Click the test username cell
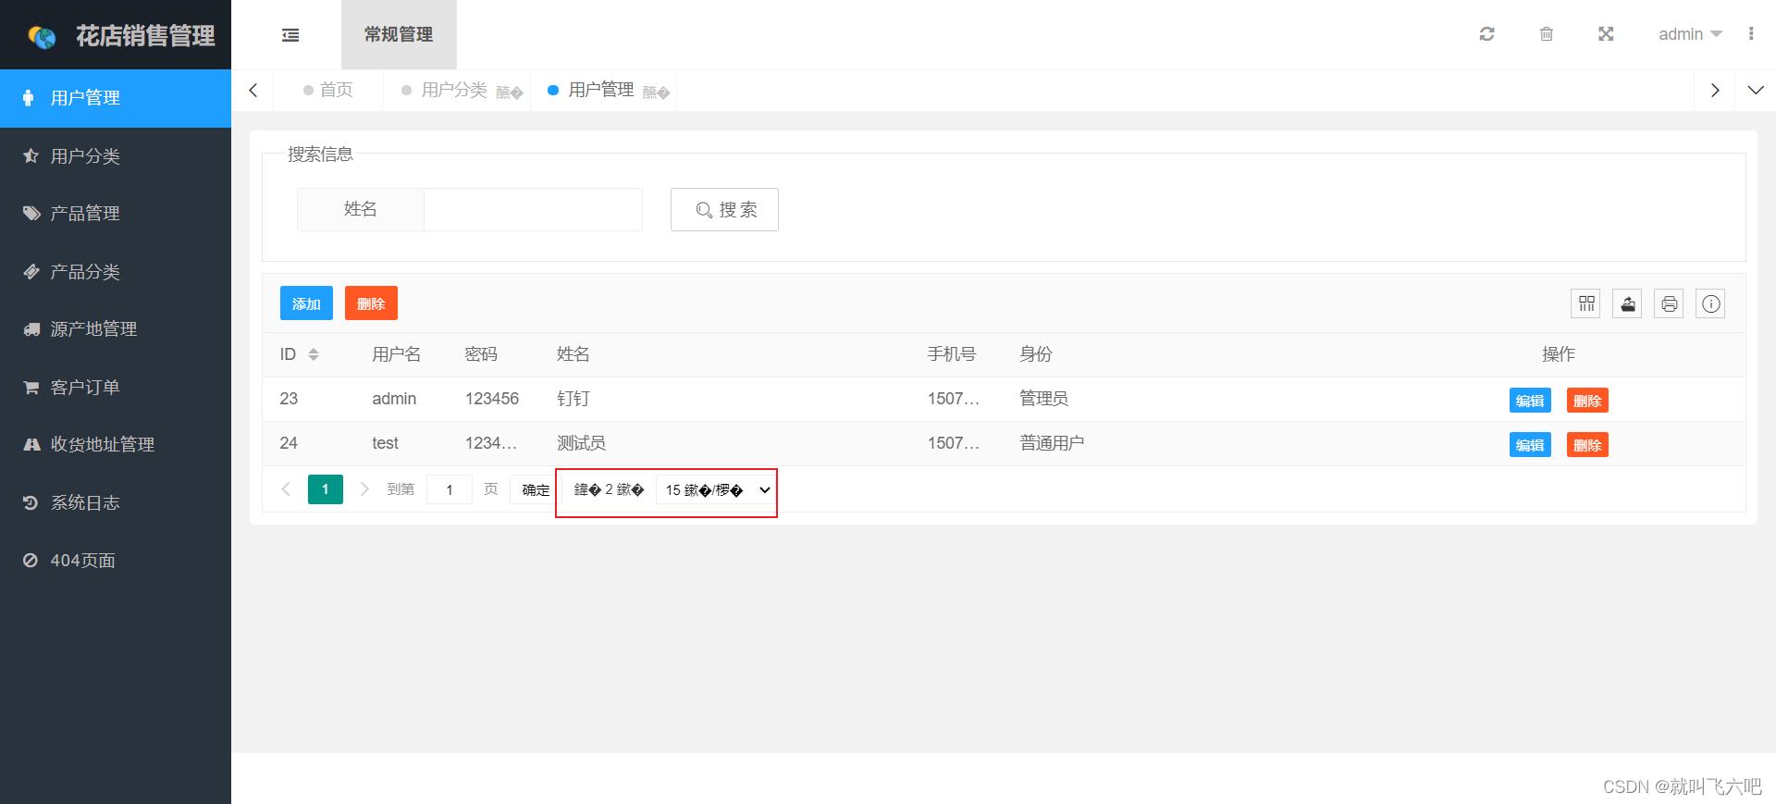Viewport: 1776px width, 804px height. 385,443
